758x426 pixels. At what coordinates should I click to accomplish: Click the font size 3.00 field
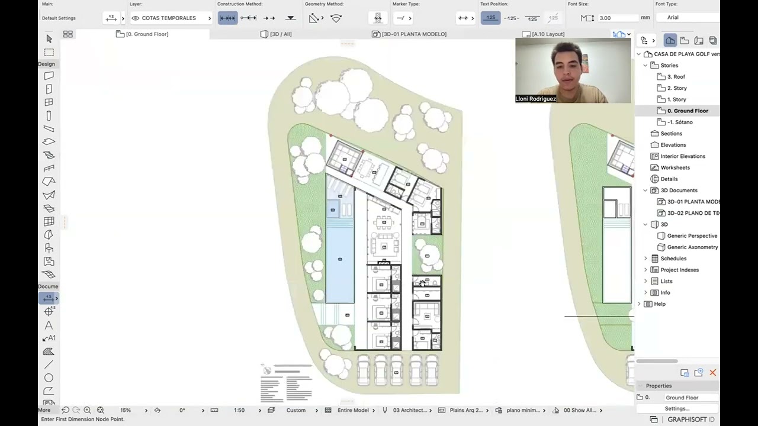pos(618,18)
